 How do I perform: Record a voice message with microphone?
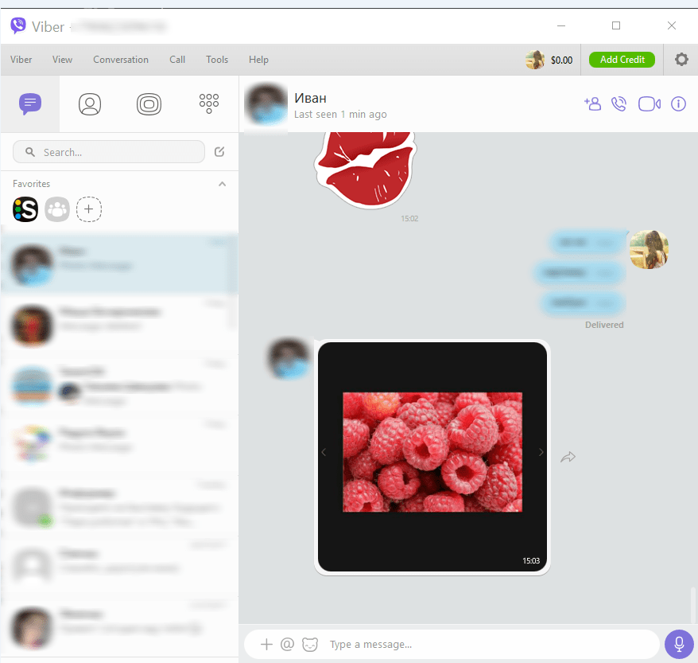point(679,644)
